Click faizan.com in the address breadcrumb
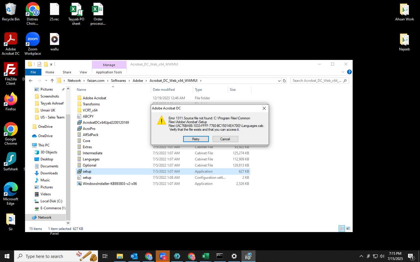 coord(96,81)
